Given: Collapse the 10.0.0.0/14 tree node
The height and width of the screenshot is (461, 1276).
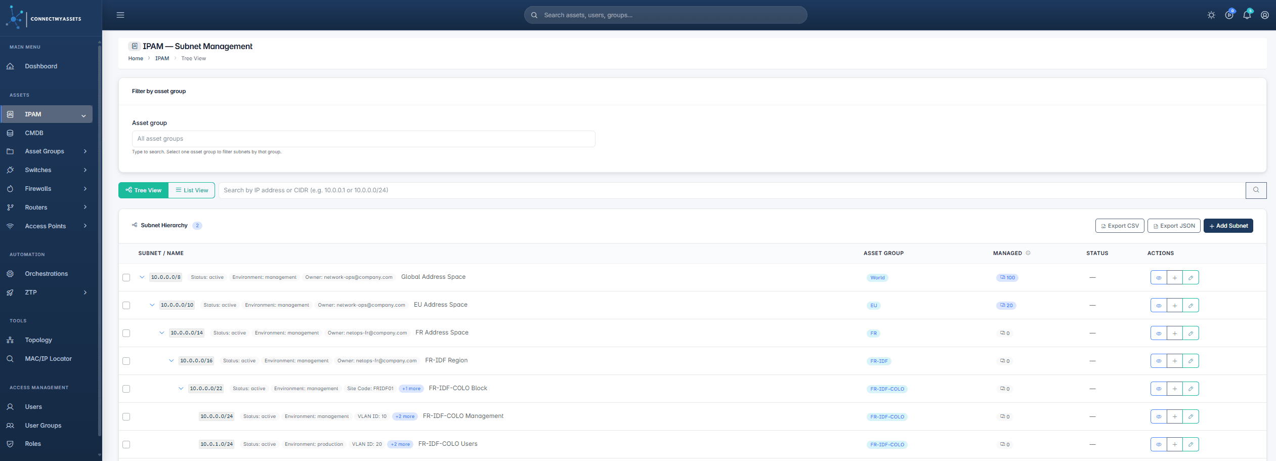Looking at the screenshot, I should click(x=161, y=333).
